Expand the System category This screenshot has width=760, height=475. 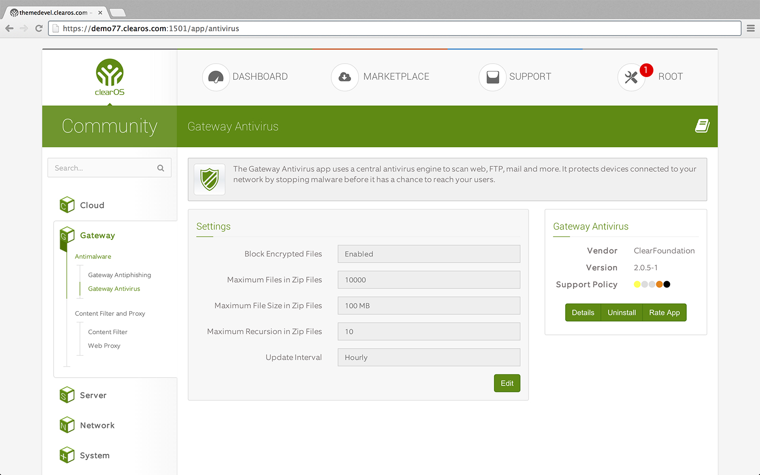pyautogui.click(x=95, y=456)
